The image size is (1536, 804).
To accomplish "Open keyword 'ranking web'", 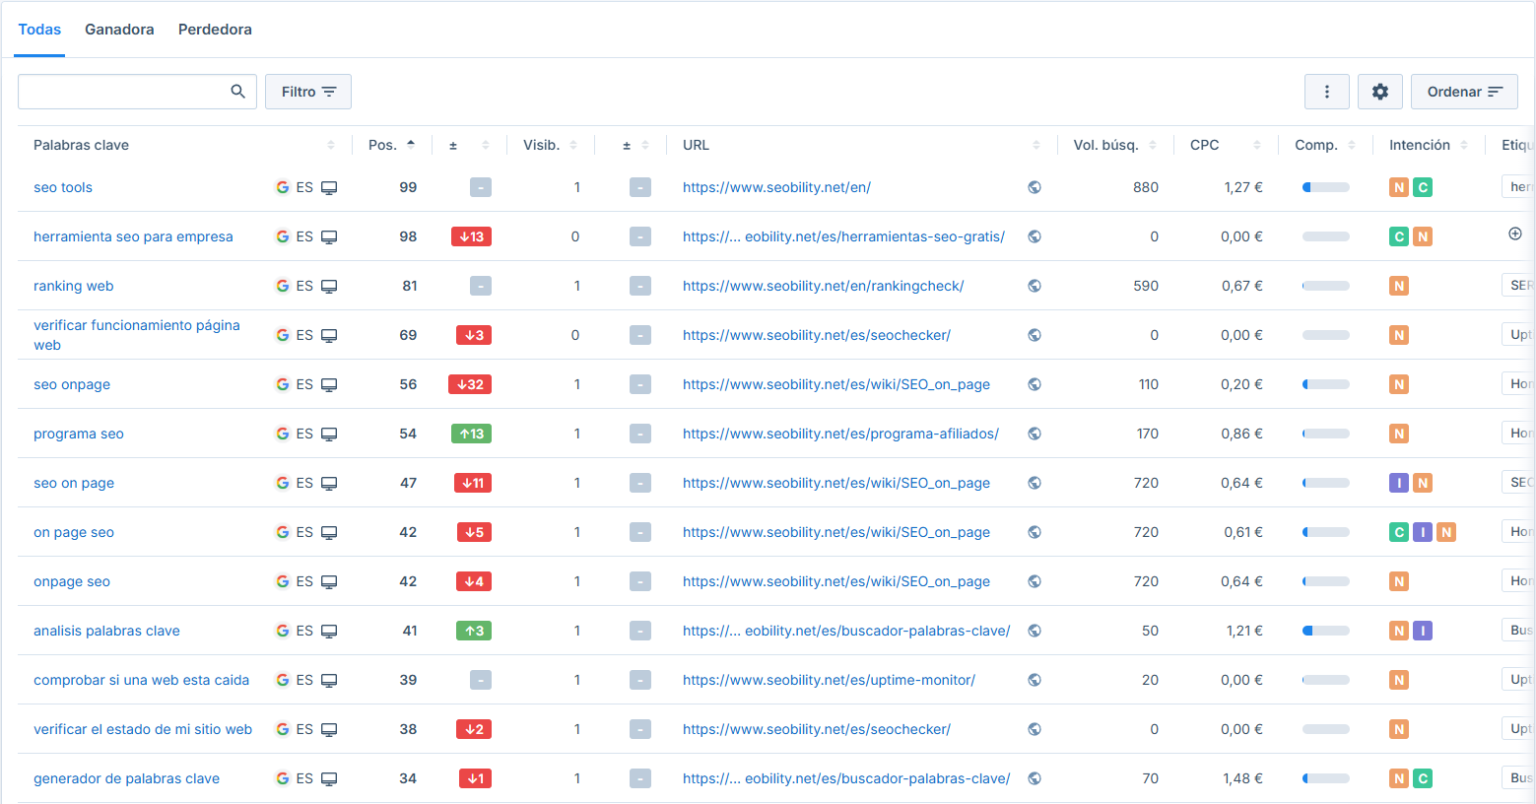I will [73, 286].
